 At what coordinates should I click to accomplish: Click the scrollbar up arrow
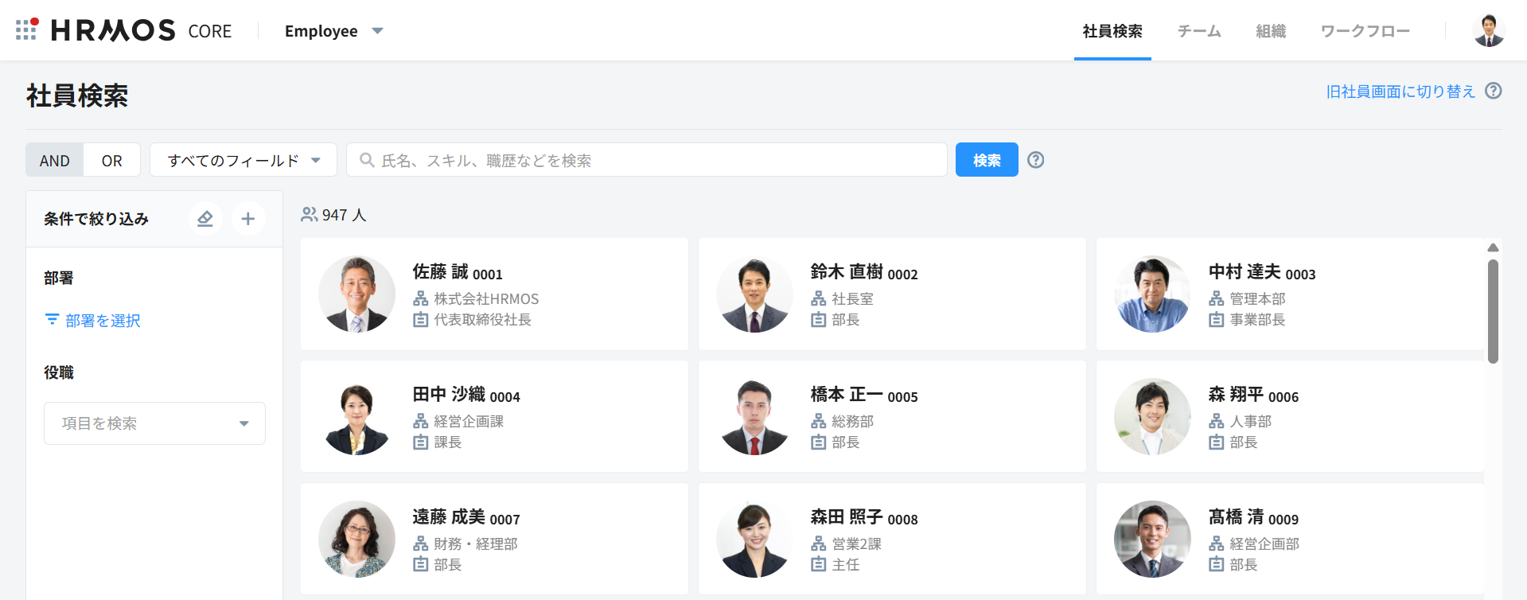click(x=1493, y=247)
